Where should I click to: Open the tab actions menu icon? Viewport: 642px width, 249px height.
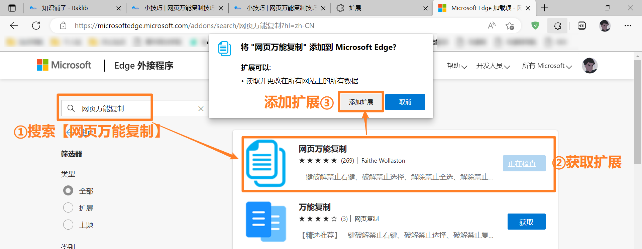click(x=12, y=8)
